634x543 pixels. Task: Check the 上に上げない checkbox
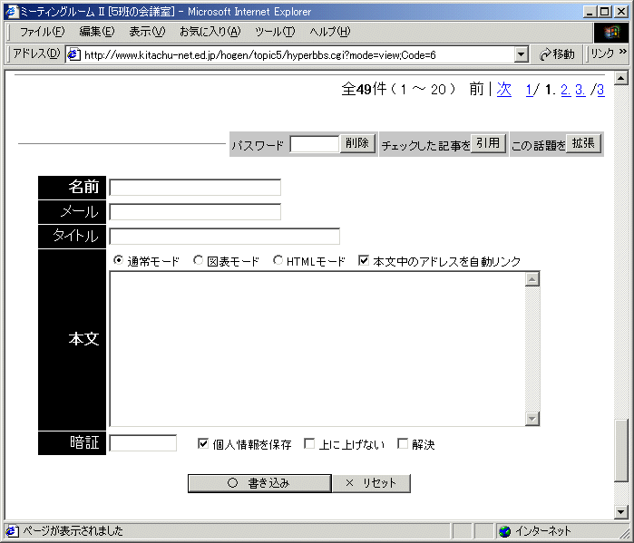(309, 443)
